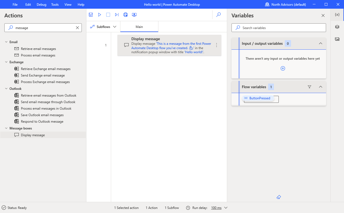
Task: Select line number 1 in the flow
Action: (106, 45)
